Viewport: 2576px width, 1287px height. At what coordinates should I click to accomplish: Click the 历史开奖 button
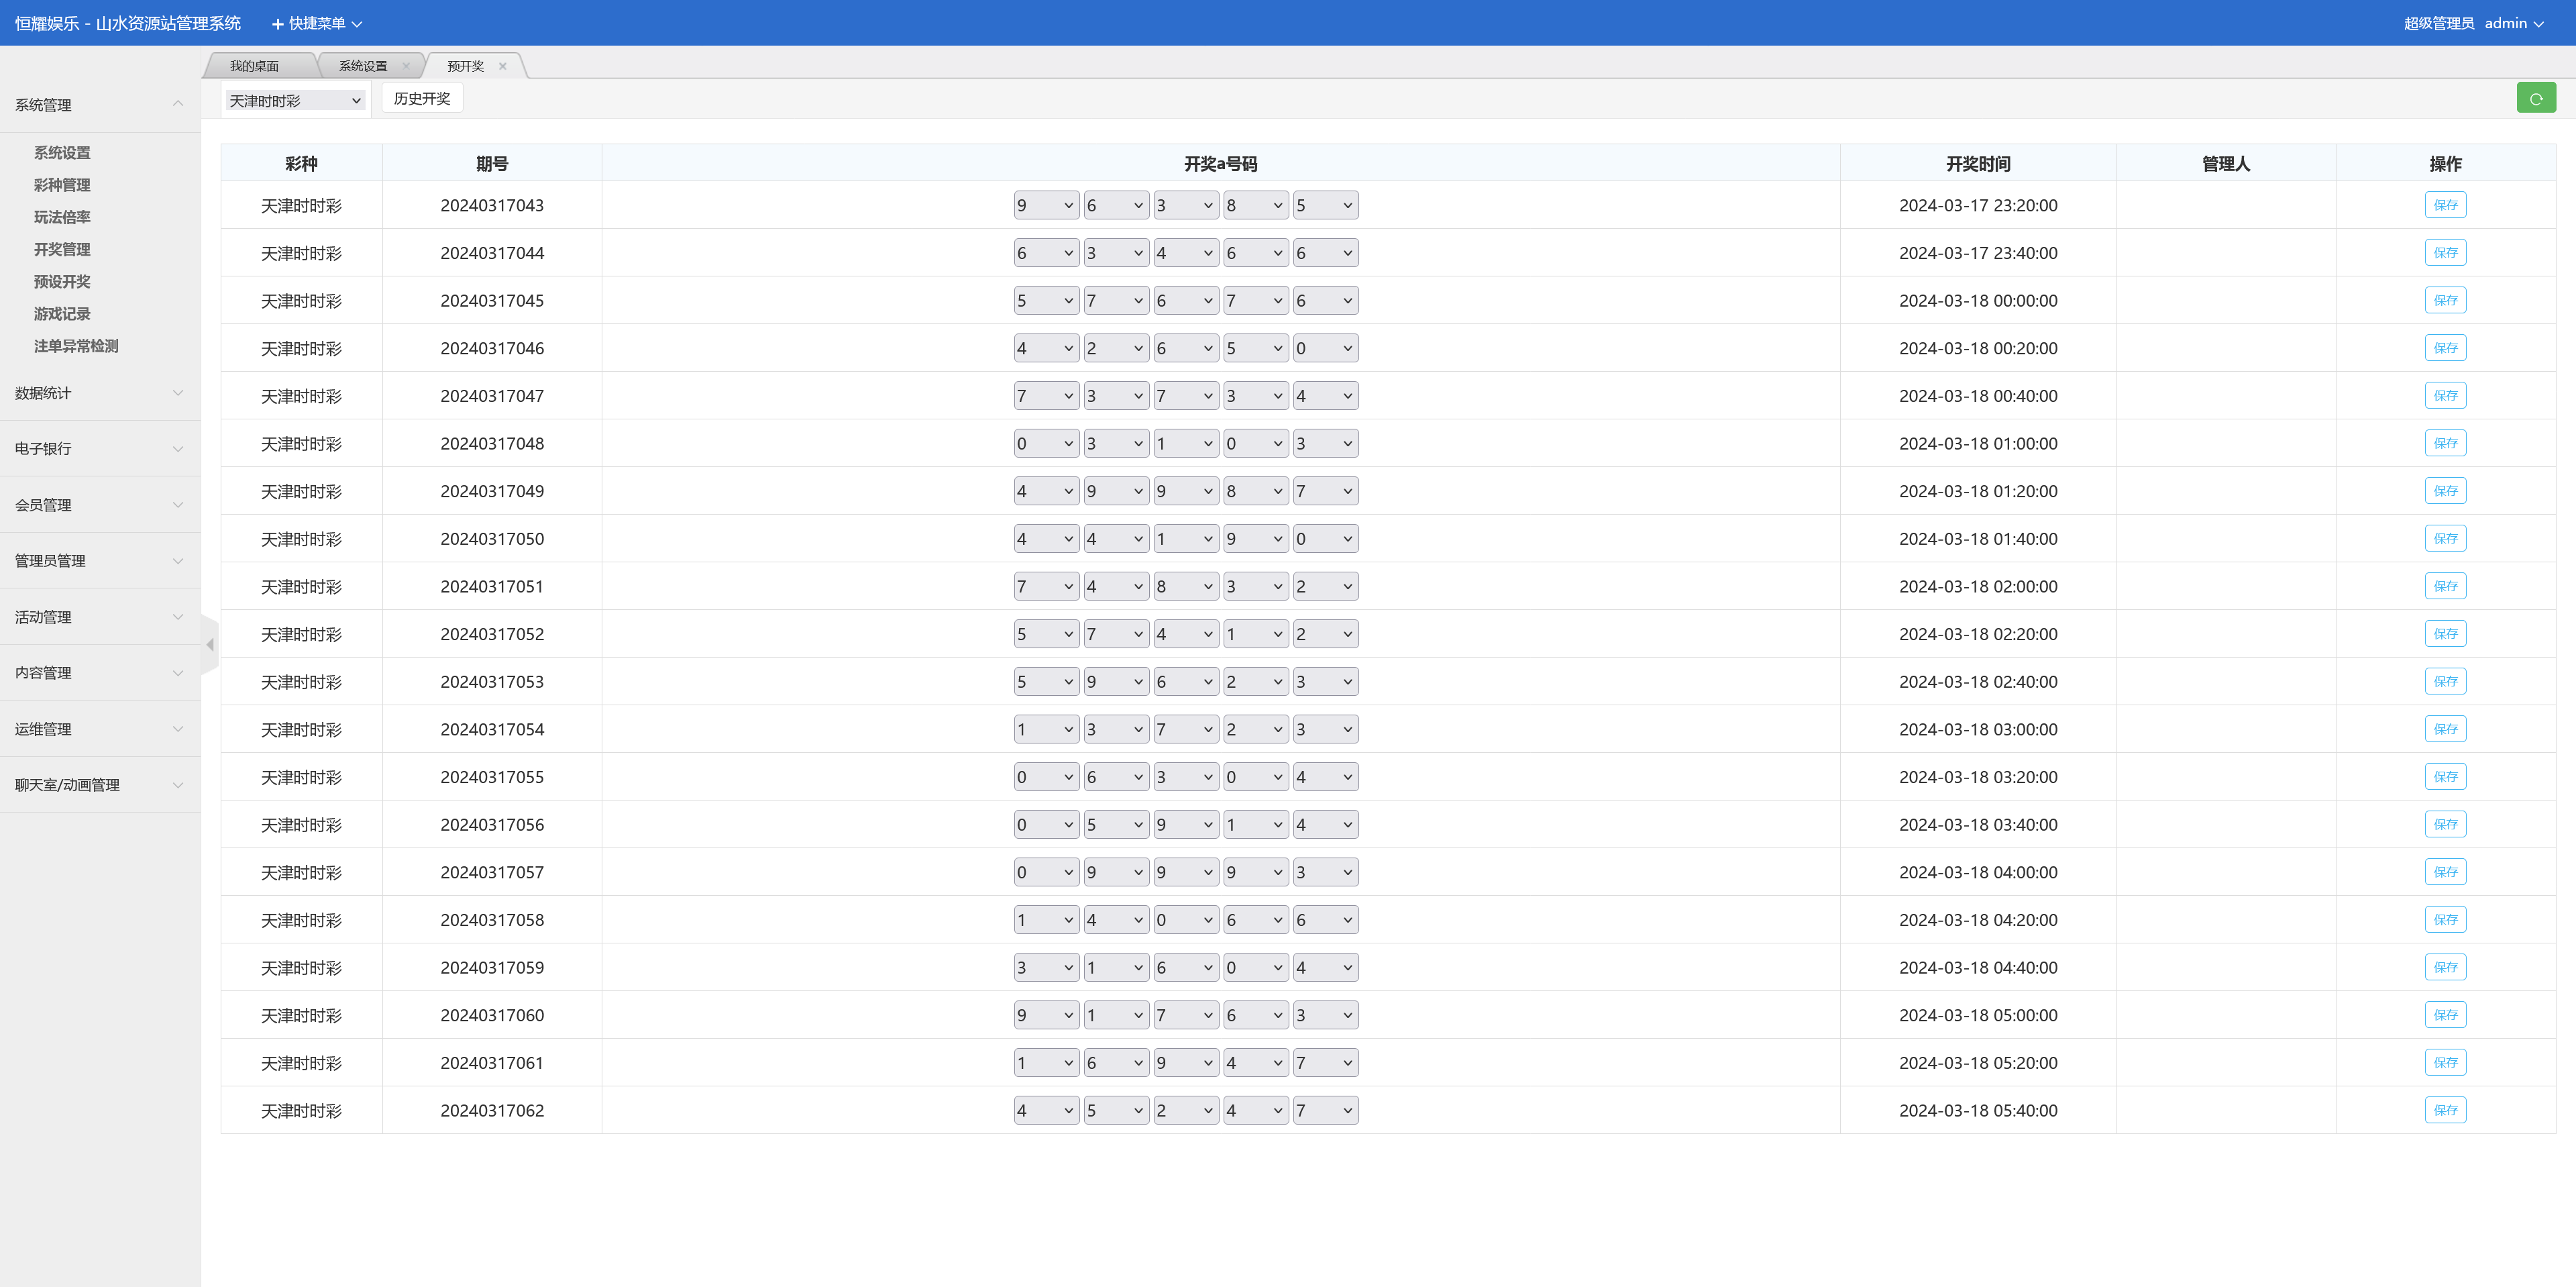click(422, 98)
